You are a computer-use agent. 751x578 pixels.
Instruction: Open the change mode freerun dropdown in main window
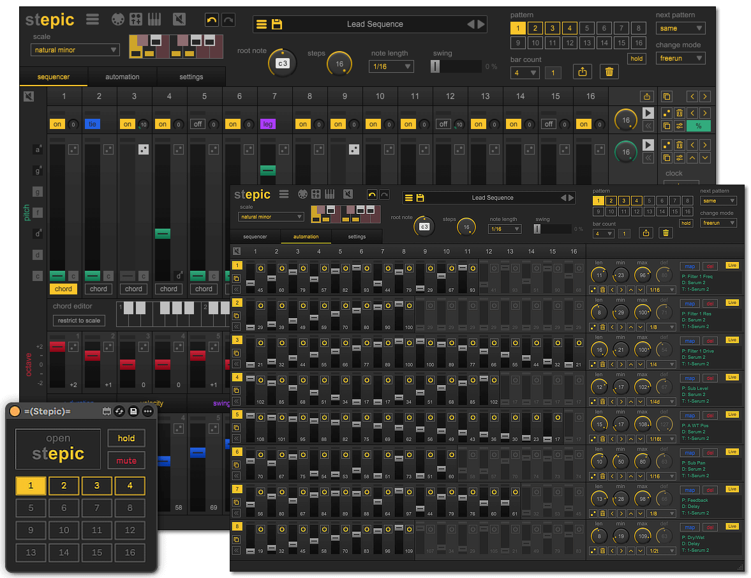click(680, 58)
